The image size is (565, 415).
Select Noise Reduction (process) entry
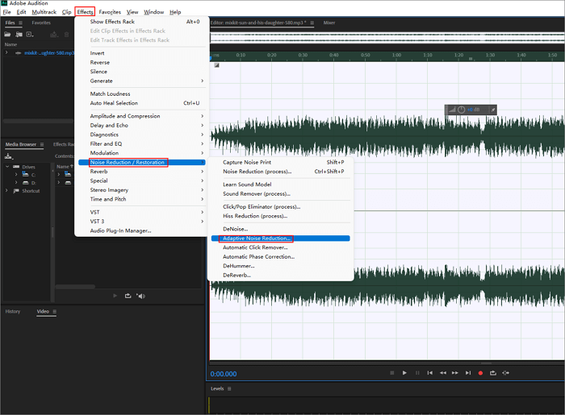281,172
